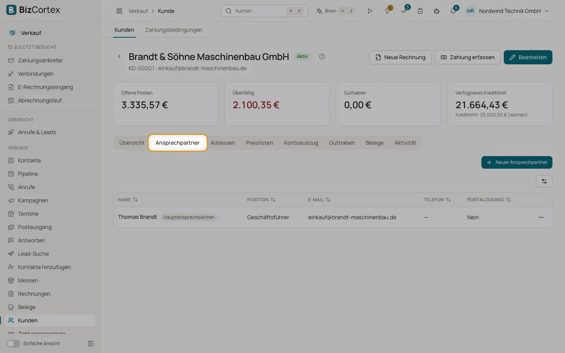Collapse the sidebar panel icon
This screenshot has height=353, width=565.
pos(91,344)
